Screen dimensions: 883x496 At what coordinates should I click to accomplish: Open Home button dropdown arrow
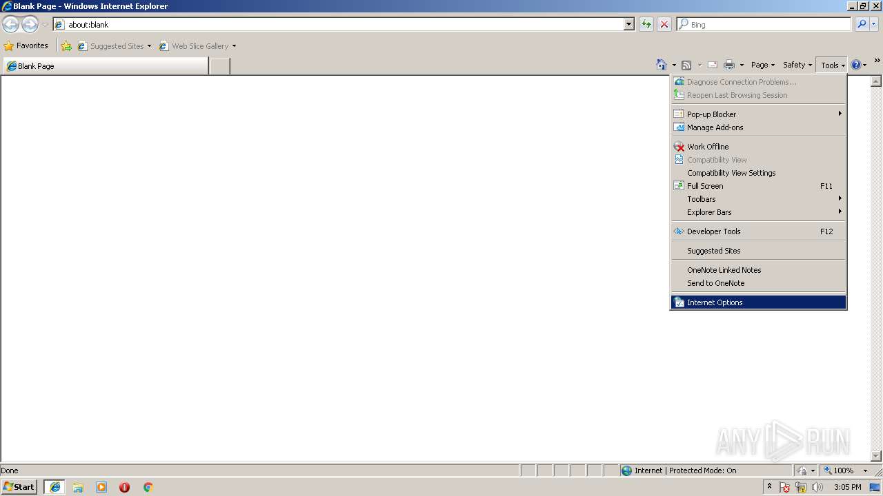(674, 65)
